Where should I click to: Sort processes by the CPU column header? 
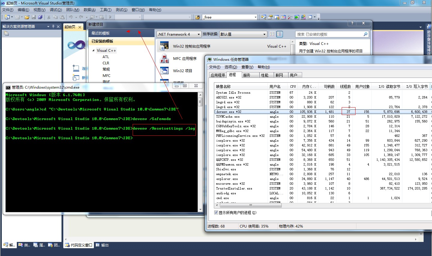(293, 87)
